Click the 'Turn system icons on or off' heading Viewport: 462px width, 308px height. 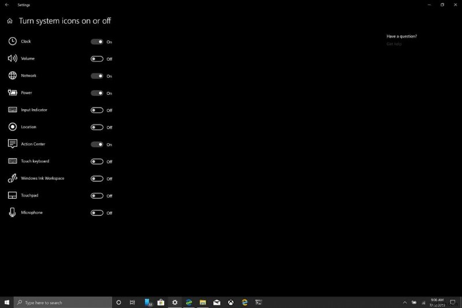[65, 21]
